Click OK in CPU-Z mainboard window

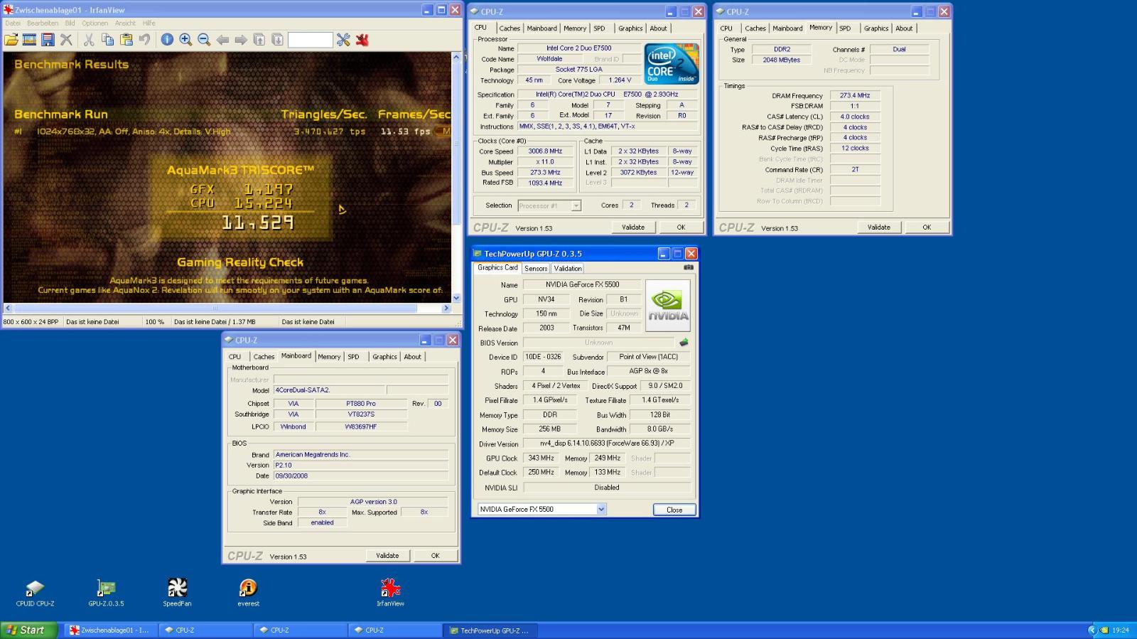click(435, 556)
